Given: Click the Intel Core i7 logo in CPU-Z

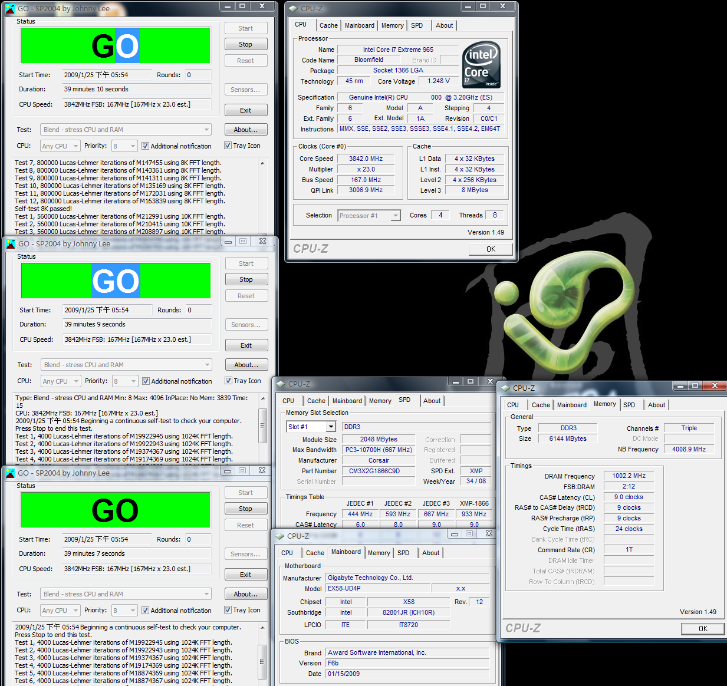Looking at the screenshot, I should (x=482, y=65).
